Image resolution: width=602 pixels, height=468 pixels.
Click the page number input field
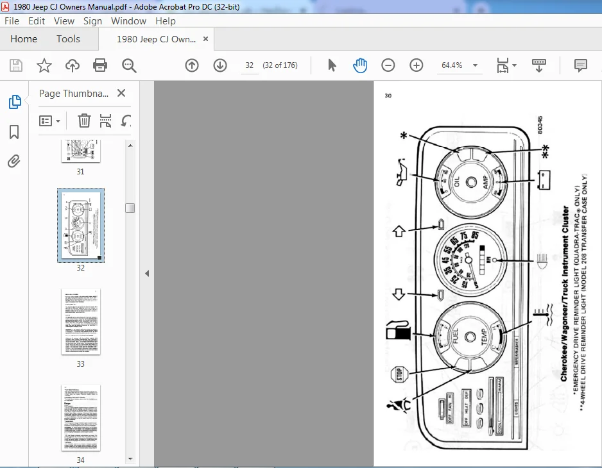(250, 65)
